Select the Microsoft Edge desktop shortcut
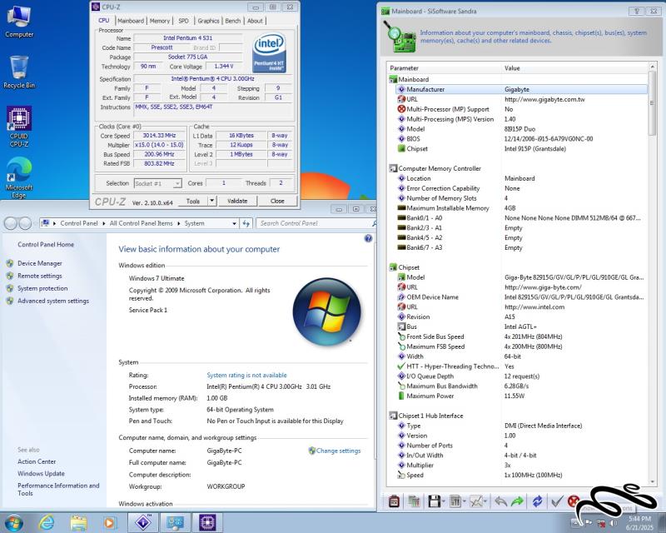 coord(19,177)
